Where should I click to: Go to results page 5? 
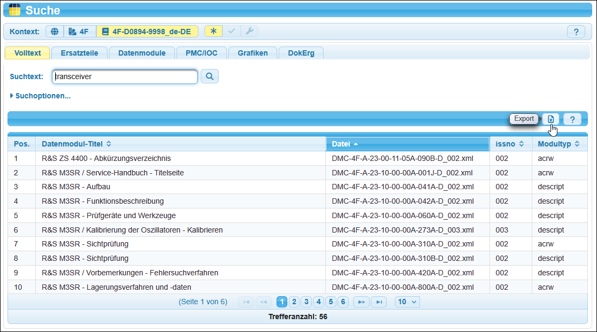click(x=331, y=302)
